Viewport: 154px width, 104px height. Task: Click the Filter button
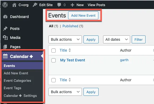click(138, 39)
